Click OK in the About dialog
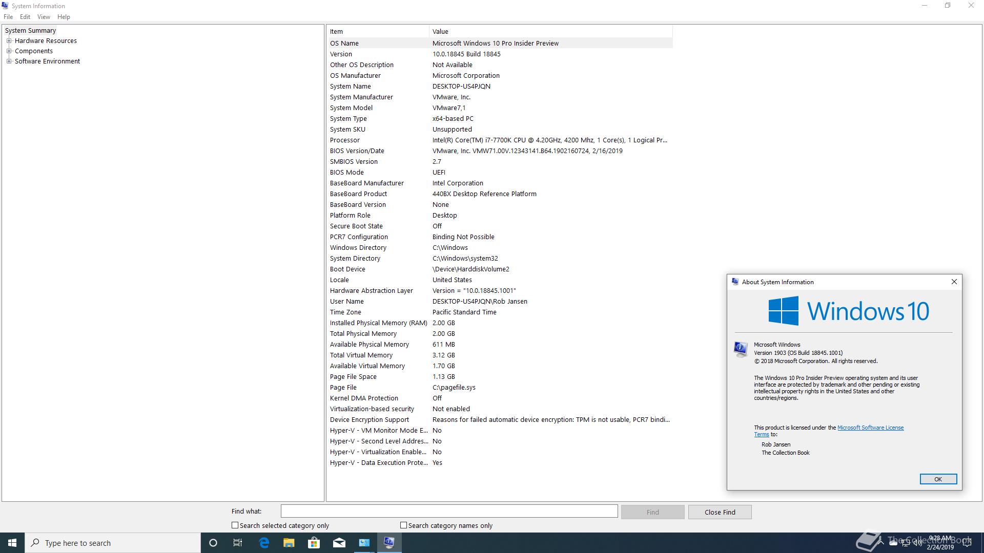 (938, 479)
